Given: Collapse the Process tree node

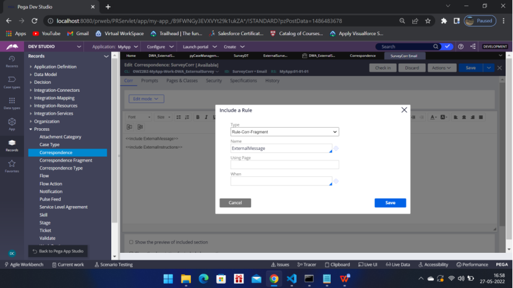Looking at the screenshot, I should (31, 130).
